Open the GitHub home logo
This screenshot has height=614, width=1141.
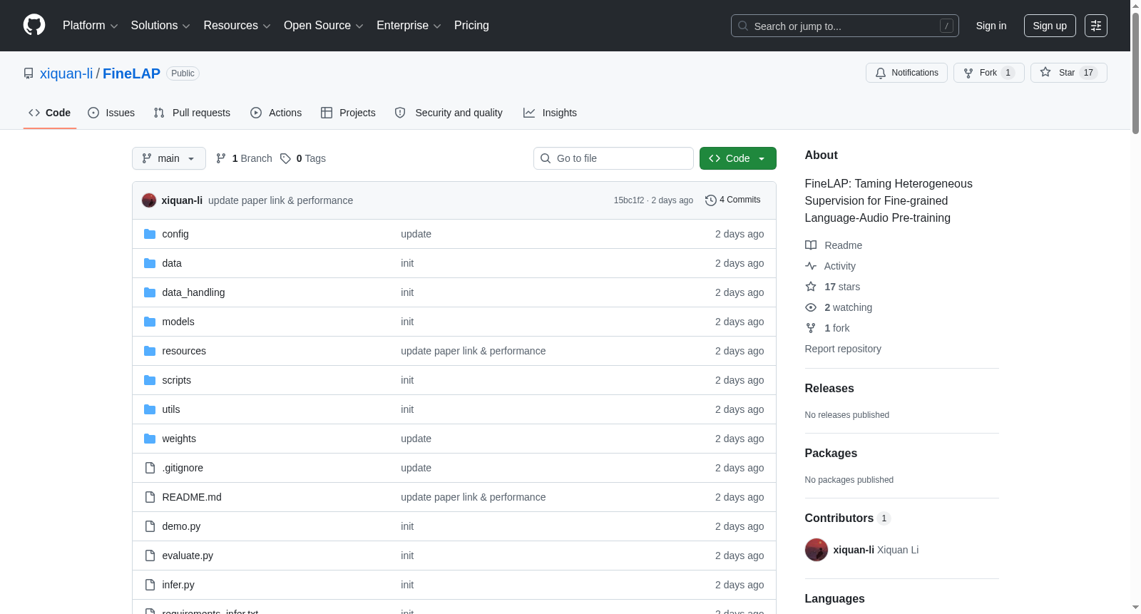point(34,26)
